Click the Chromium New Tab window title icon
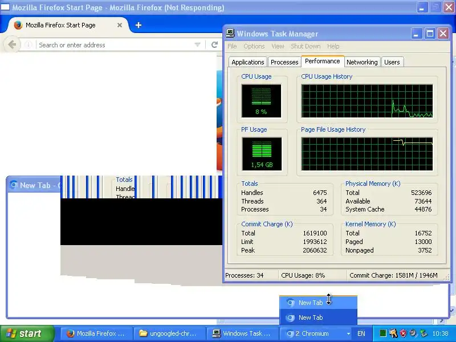This screenshot has width=456, height=342. [x=13, y=185]
